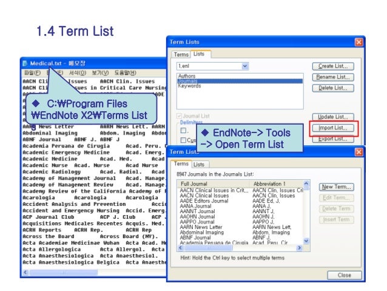
Task: Click the Academy of Management Review line
Action: (94, 185)
